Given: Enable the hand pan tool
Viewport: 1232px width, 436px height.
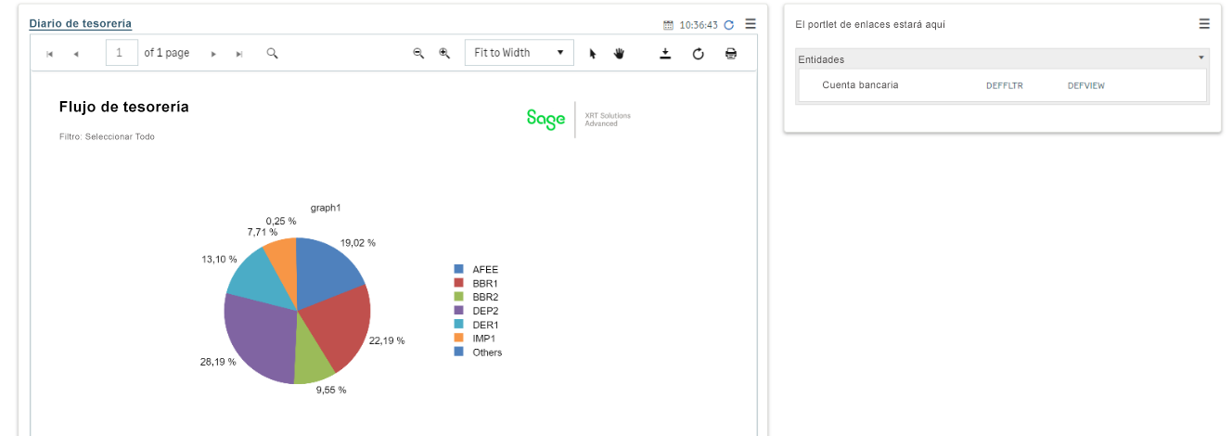Looking at the screenshot, I should 619,53.
